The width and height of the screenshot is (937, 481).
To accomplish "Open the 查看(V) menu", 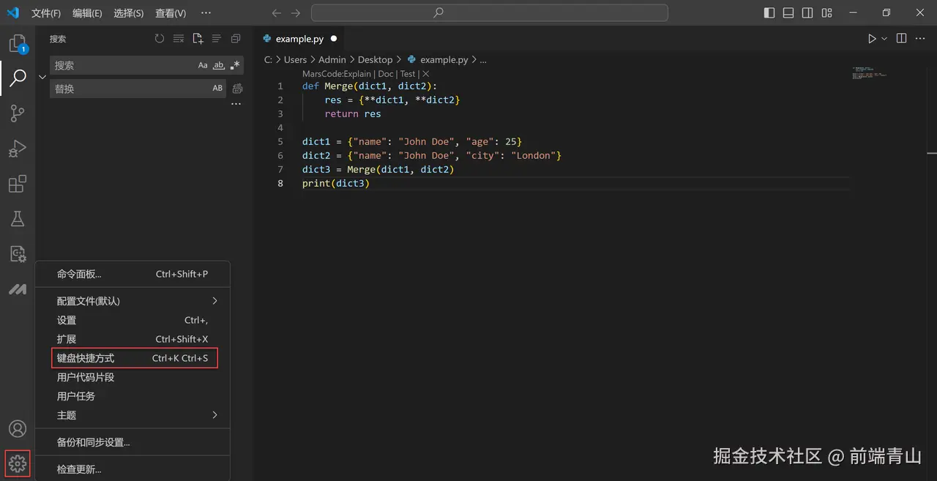I will click(171, 13).
